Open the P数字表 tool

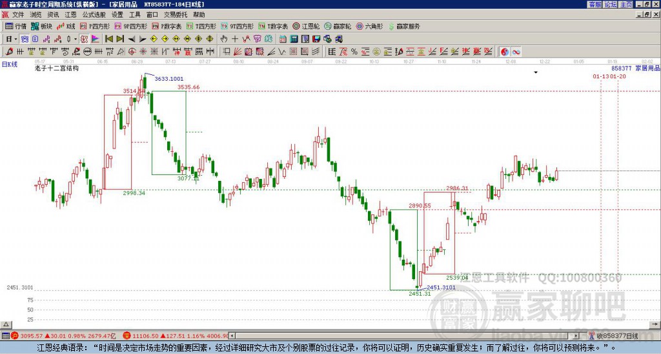(167, 26)
